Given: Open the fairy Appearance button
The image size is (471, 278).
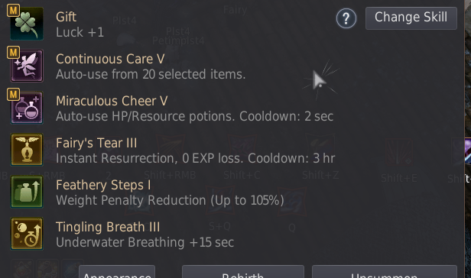Looking at the screenshot, I should click(x=117, y=272).
